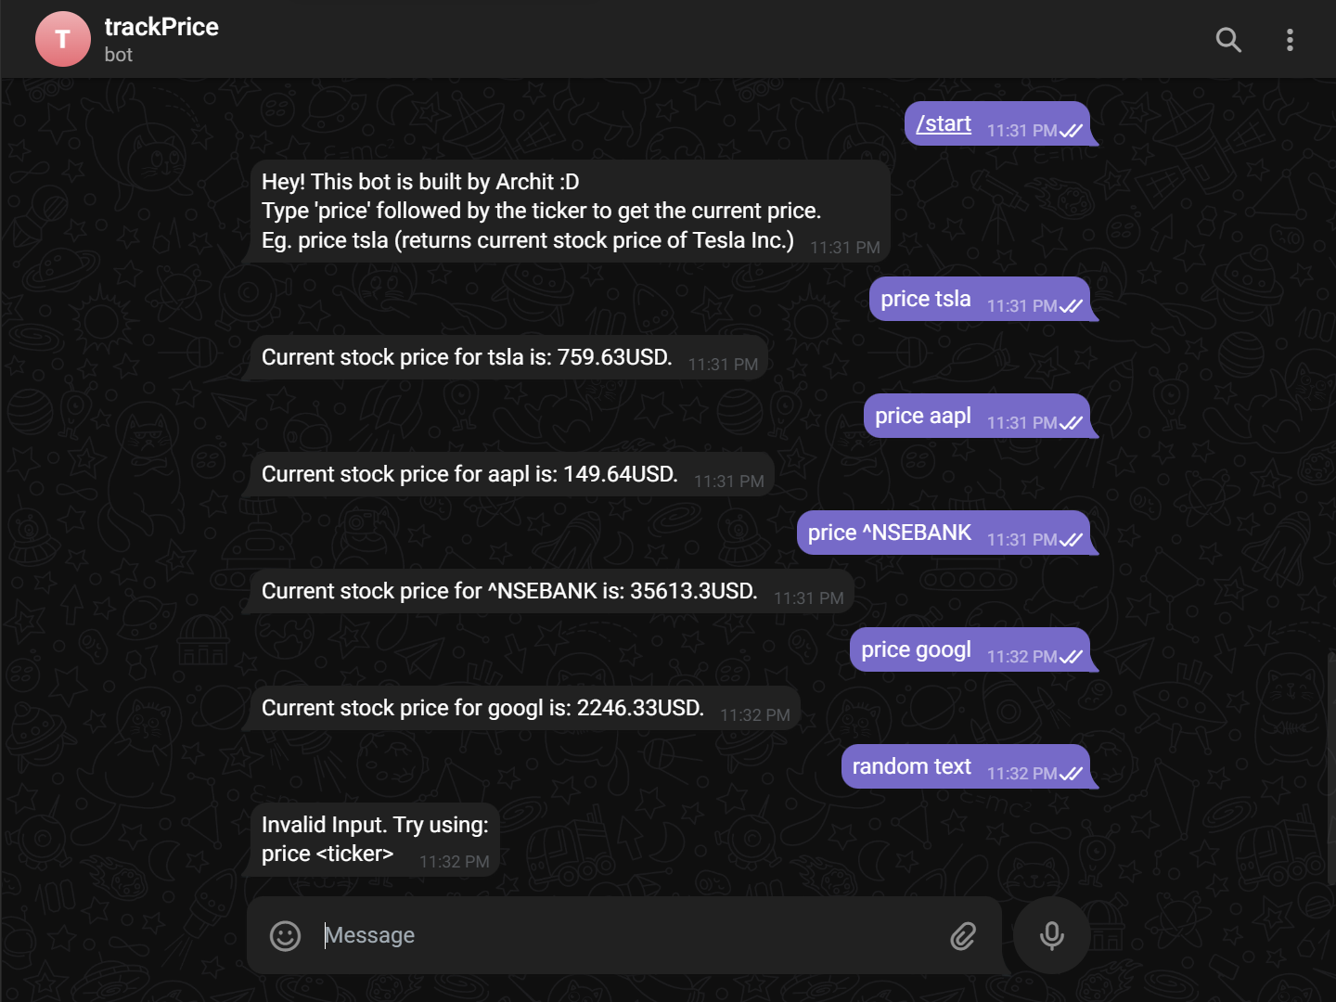Screen dimensions: 1336x1002
Task: Click the 'price aapl' message bubble
Action: pyautogui.click(x=977, y=416)
